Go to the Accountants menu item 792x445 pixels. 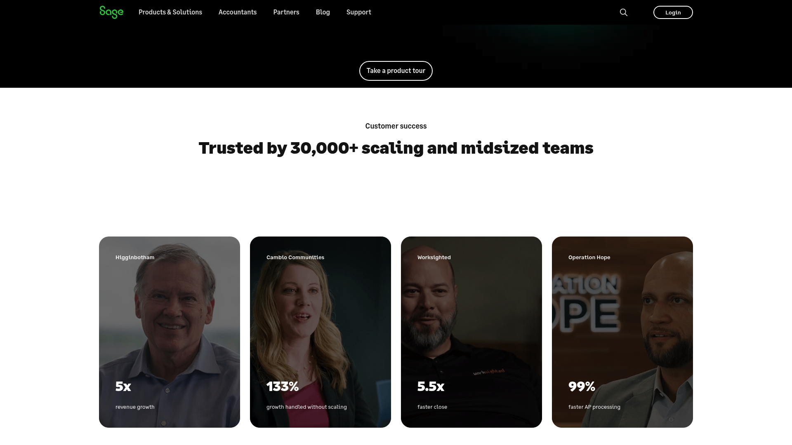237,12
